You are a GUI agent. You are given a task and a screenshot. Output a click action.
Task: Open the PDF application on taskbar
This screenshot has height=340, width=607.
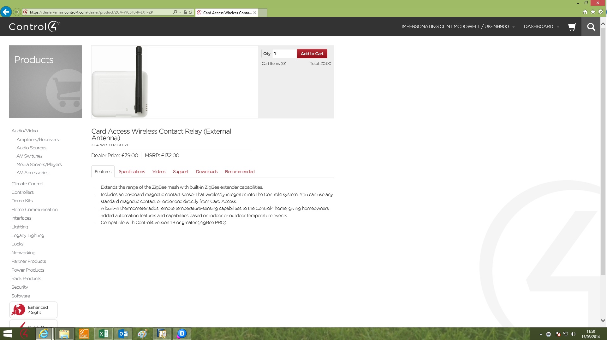(84, 334)
